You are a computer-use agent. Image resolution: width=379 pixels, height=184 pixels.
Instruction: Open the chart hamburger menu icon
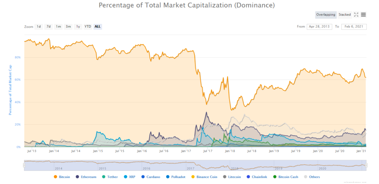[x=364, y=15]
